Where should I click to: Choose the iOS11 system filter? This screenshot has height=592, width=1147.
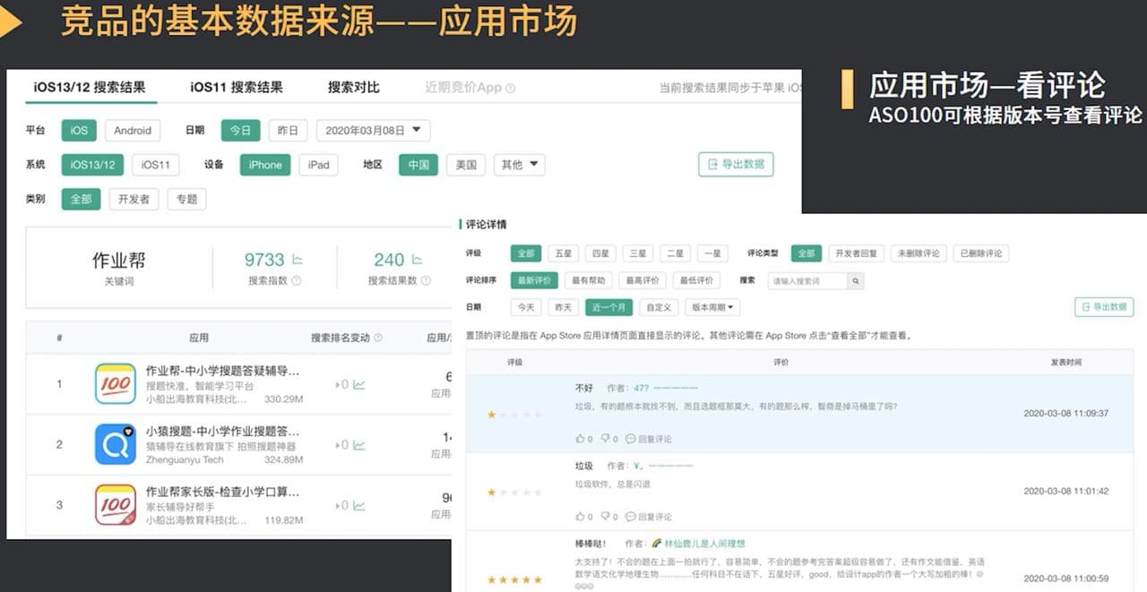(155, 165)
